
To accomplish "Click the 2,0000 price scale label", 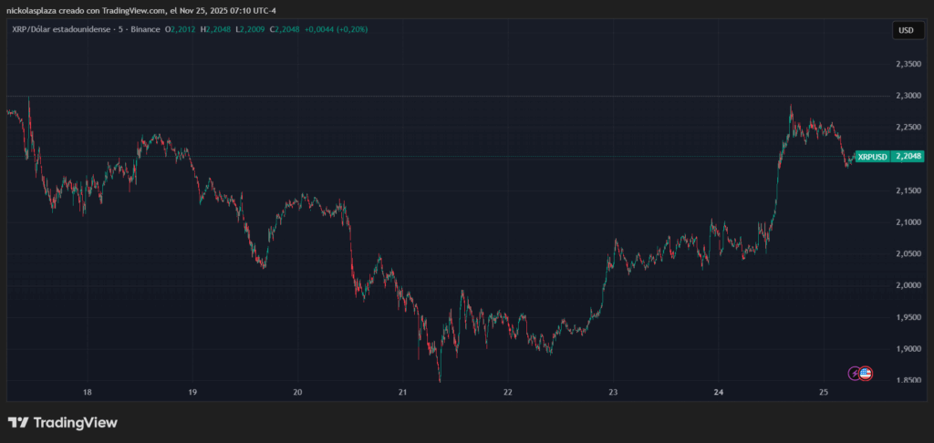I will coord(908,285).
